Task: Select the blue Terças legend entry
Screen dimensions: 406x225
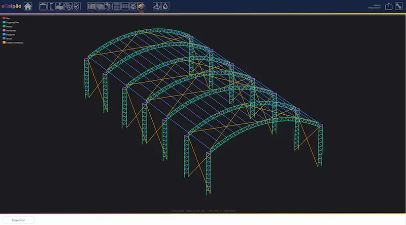Action: pos(9,38)
